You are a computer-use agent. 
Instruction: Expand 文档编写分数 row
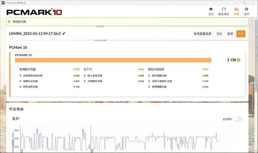coord(85,81)
